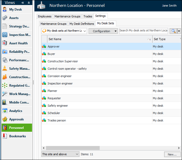Click into the Search My desk sets field
Screen dimensions: 182x160
pos(143,31)
